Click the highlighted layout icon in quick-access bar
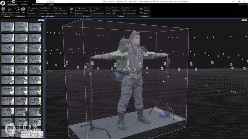Viewport: 248px width, 139px height. 14,2
